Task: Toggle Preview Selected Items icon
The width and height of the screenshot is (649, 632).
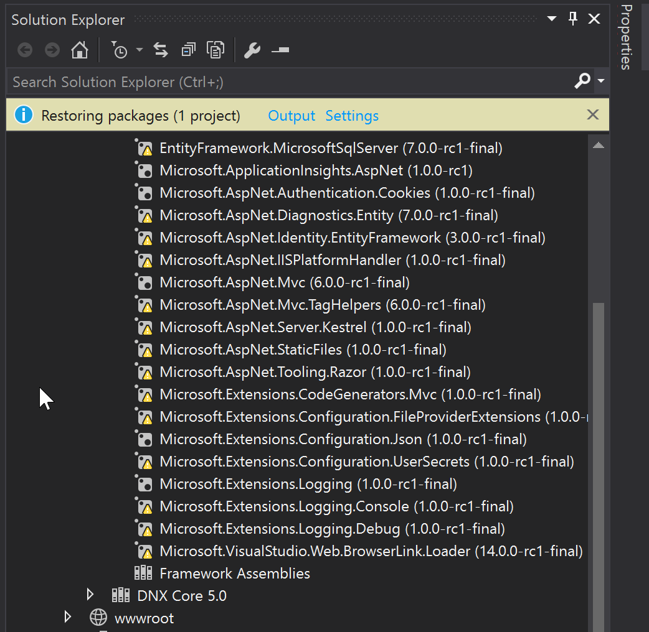Action: pyautogui.click(x=280, y=50)
